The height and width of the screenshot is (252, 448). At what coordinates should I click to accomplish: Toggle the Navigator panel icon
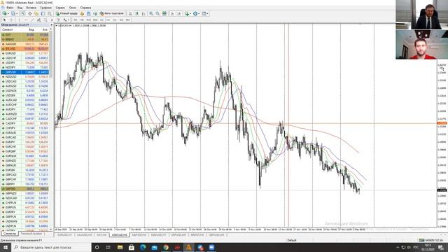tap(36, 13)
